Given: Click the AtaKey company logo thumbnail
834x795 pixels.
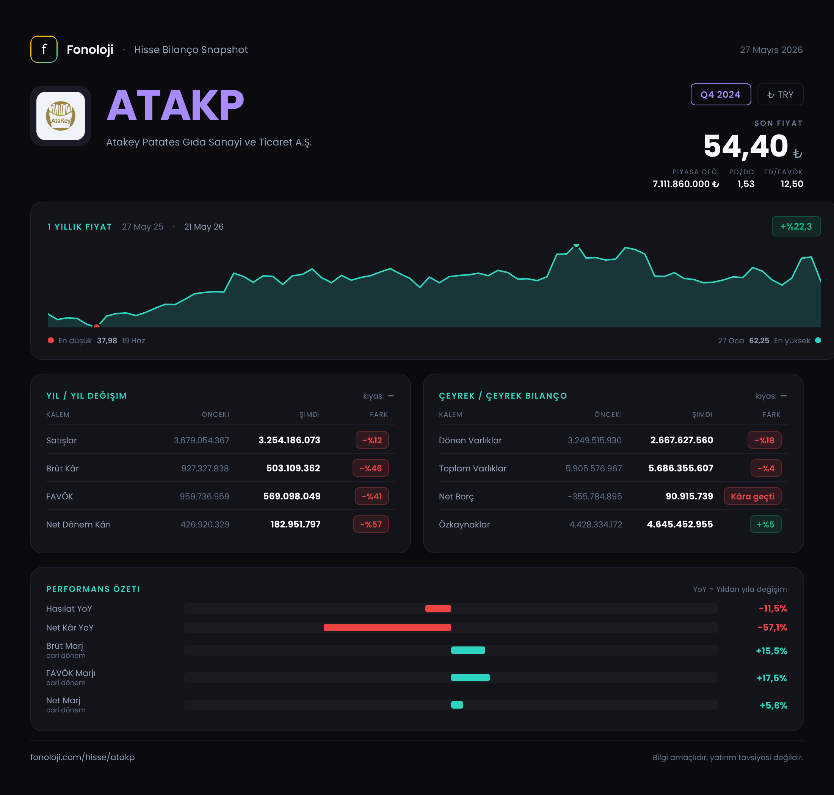Looking at the screenshot, I should (61, 116).
